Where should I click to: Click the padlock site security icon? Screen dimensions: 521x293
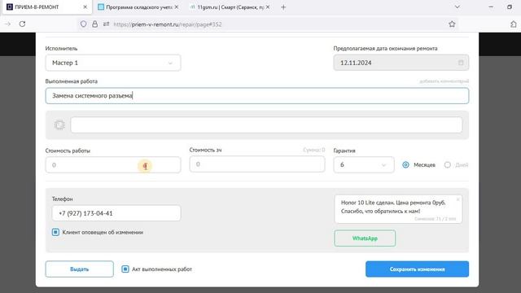tap(94, 24)
